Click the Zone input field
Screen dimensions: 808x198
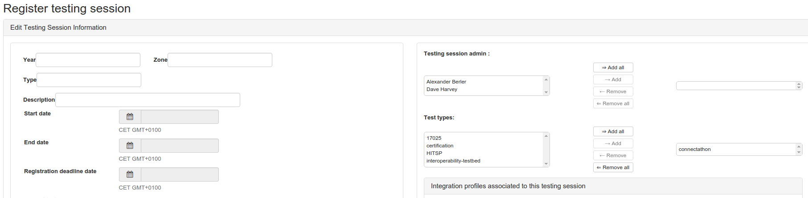[220, 60]
